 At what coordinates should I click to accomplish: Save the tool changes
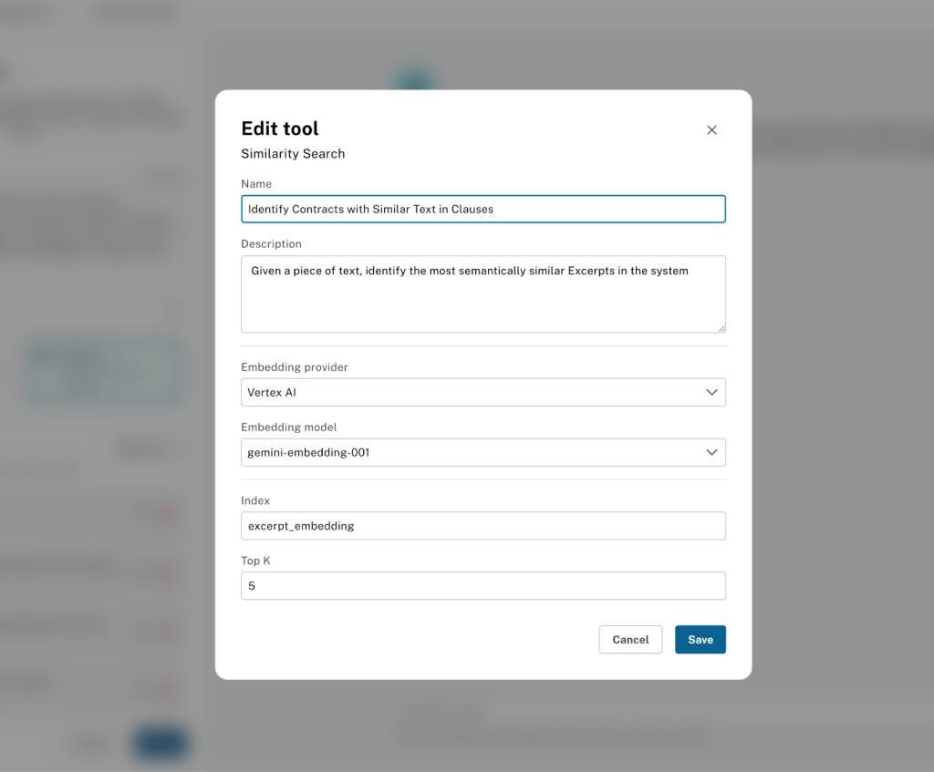(700, 640)
